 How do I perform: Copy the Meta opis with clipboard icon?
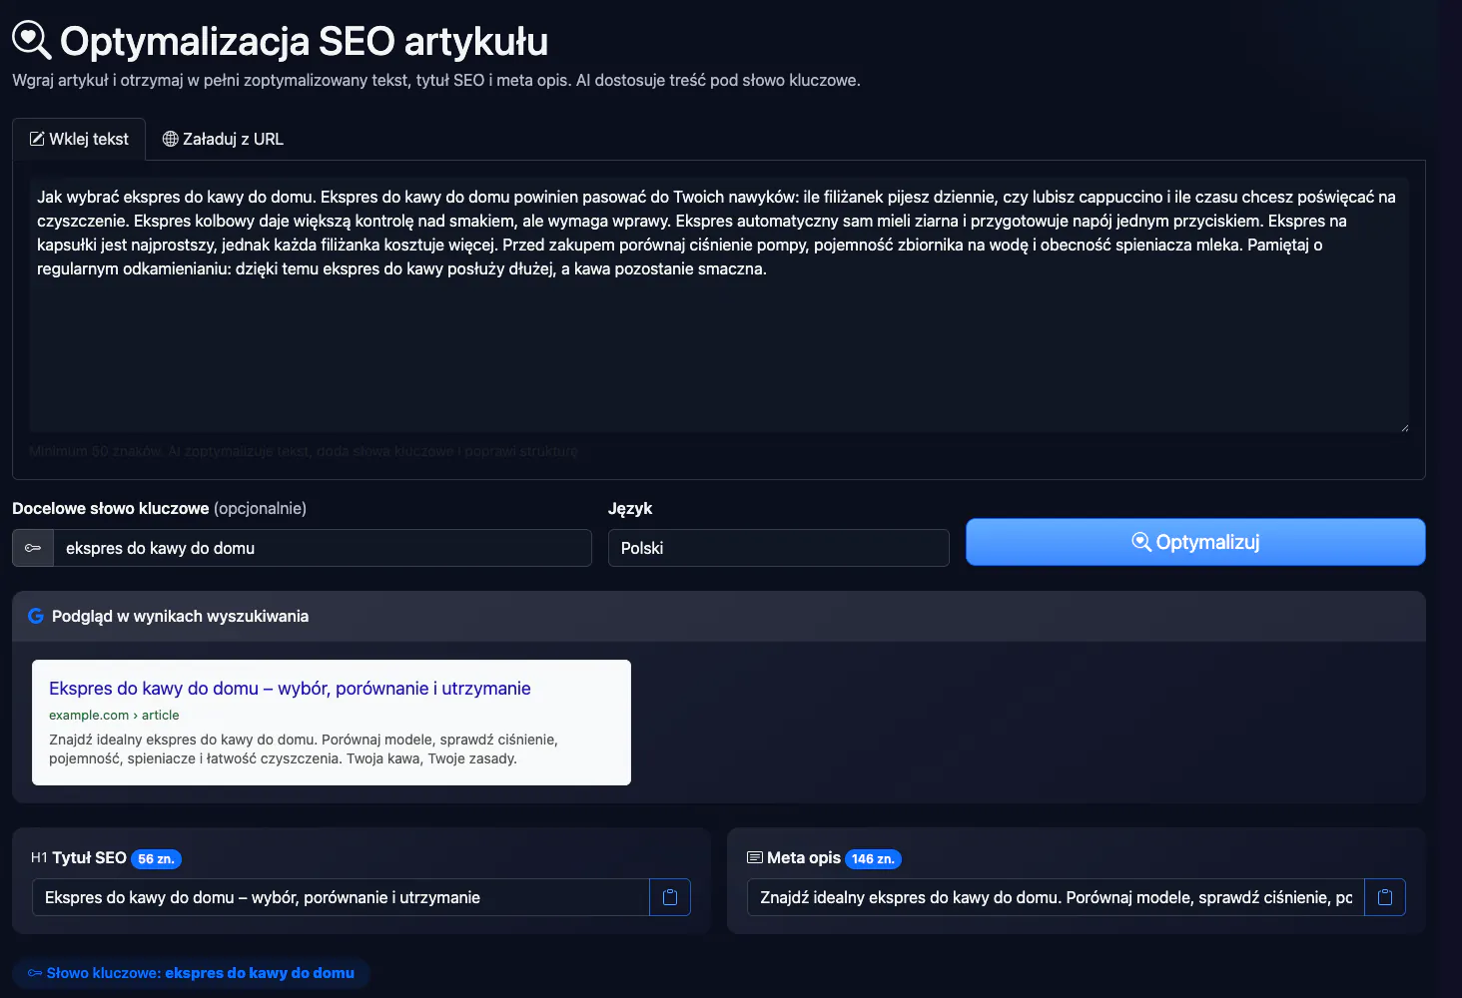pos(1385,897)
